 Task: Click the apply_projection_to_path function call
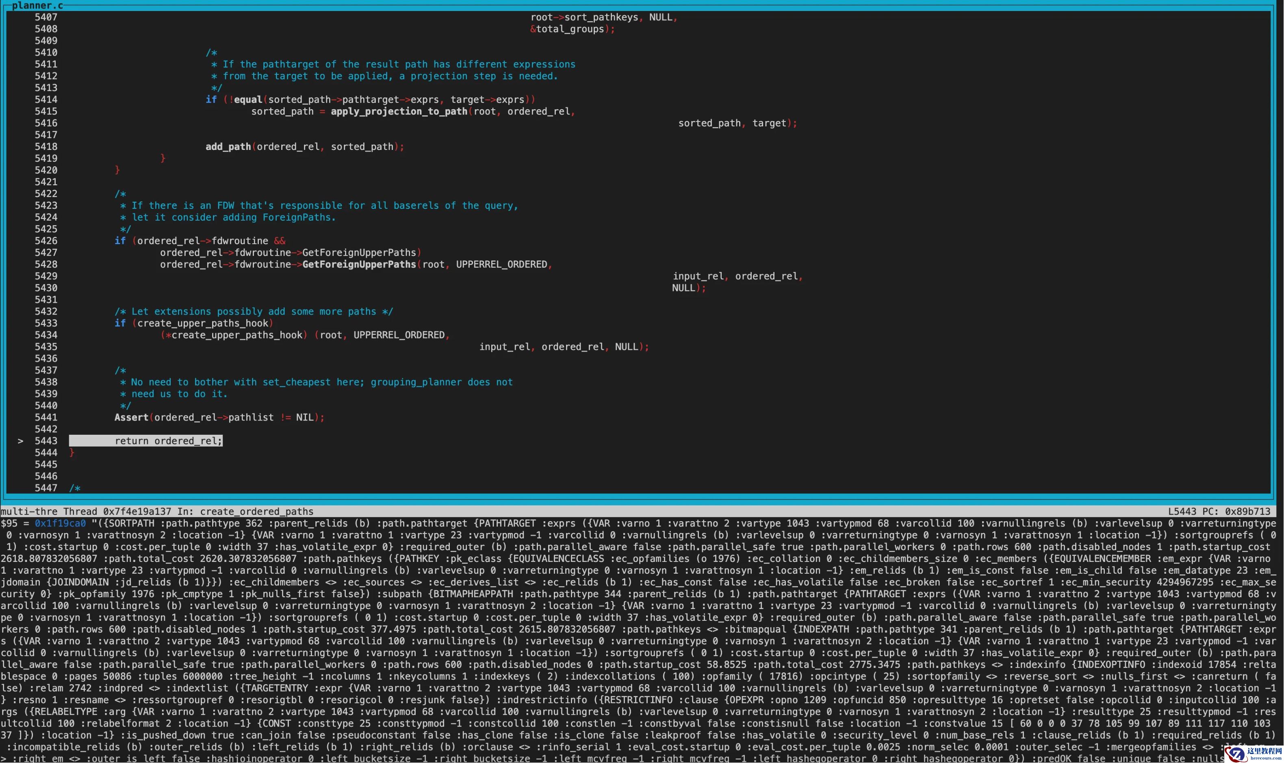point(399,111)
